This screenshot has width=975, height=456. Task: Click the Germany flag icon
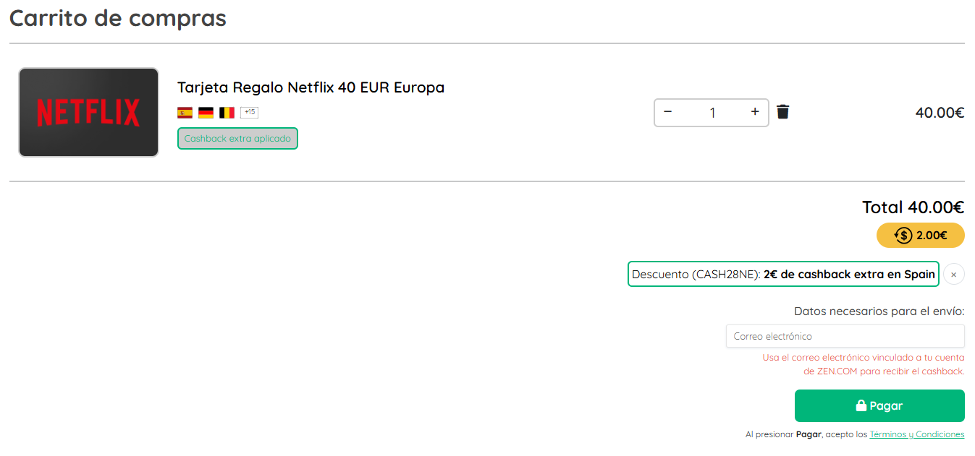pos(206,113)
